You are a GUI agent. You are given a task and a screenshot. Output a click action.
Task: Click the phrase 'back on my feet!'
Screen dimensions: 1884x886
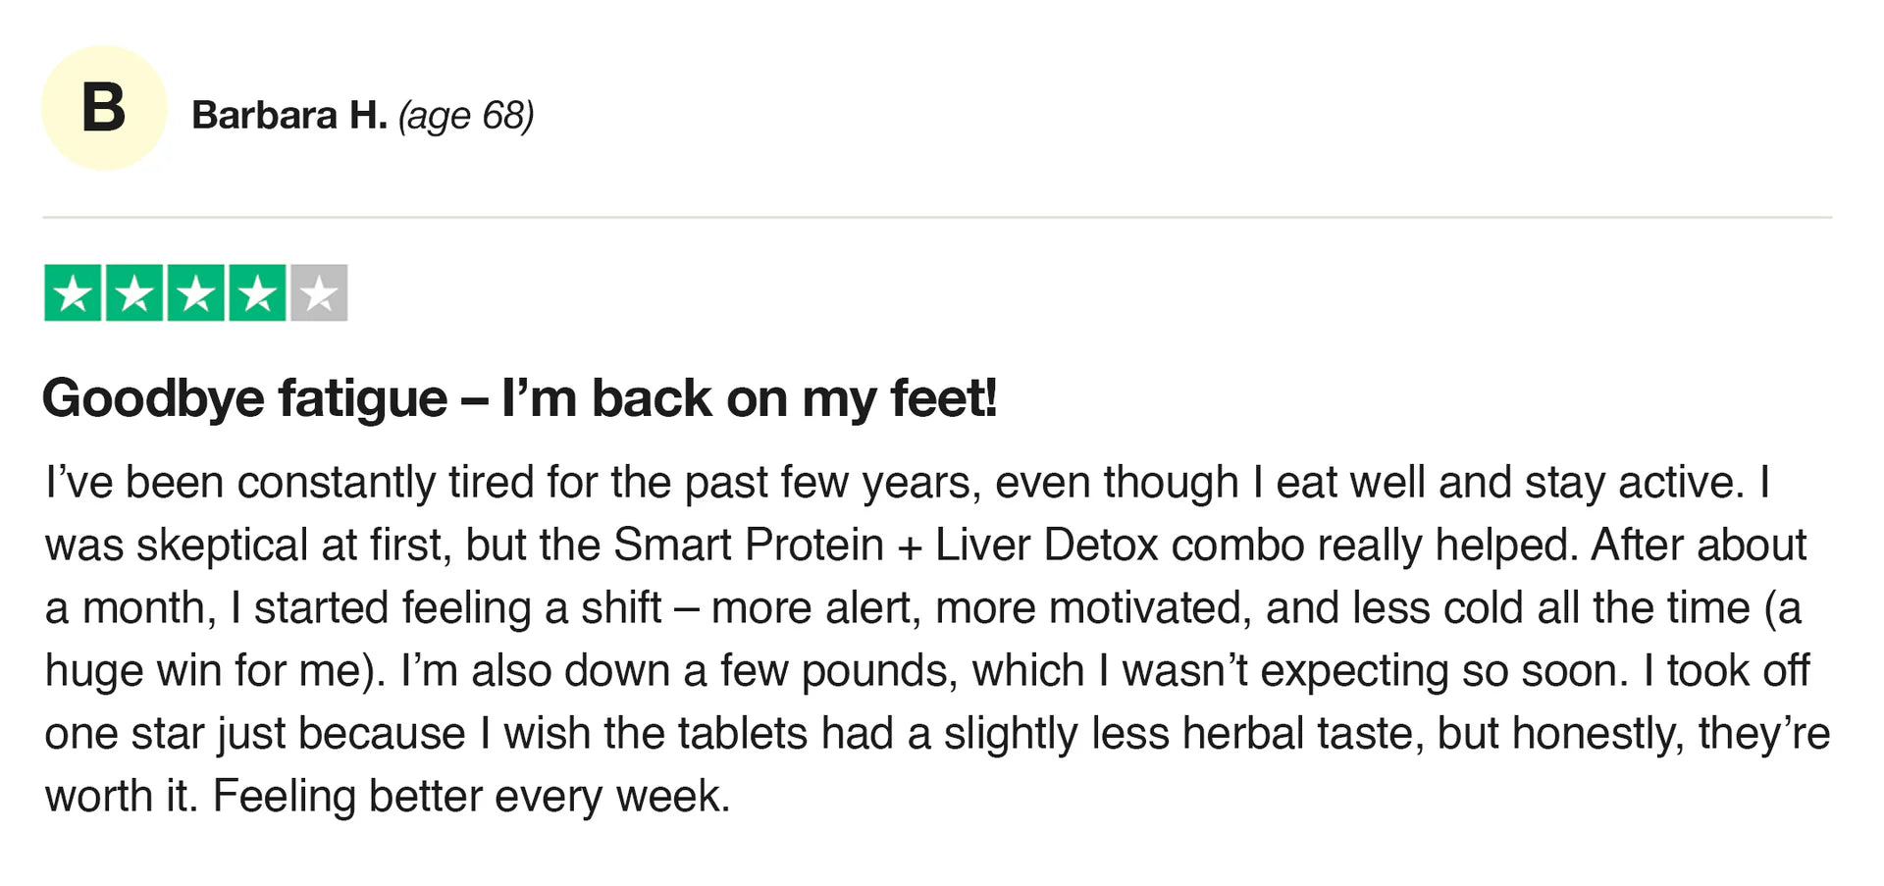[795, 399]
